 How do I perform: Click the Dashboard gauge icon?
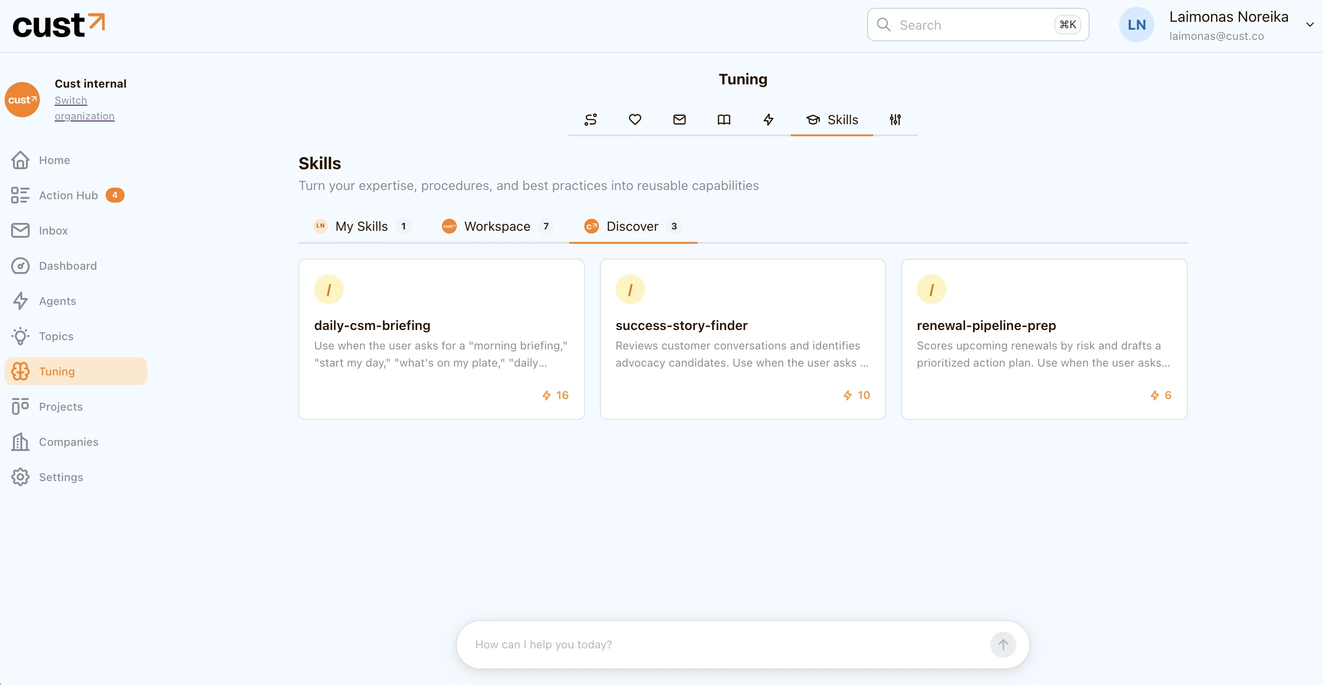coord(20,266)
